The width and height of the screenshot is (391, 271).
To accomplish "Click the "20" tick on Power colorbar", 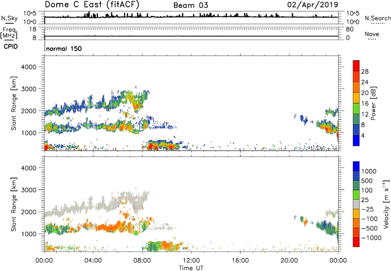I will click(365, 93).
